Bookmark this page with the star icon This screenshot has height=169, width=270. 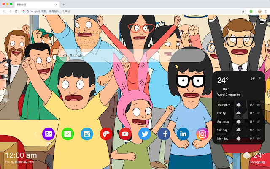click(243, 11)
